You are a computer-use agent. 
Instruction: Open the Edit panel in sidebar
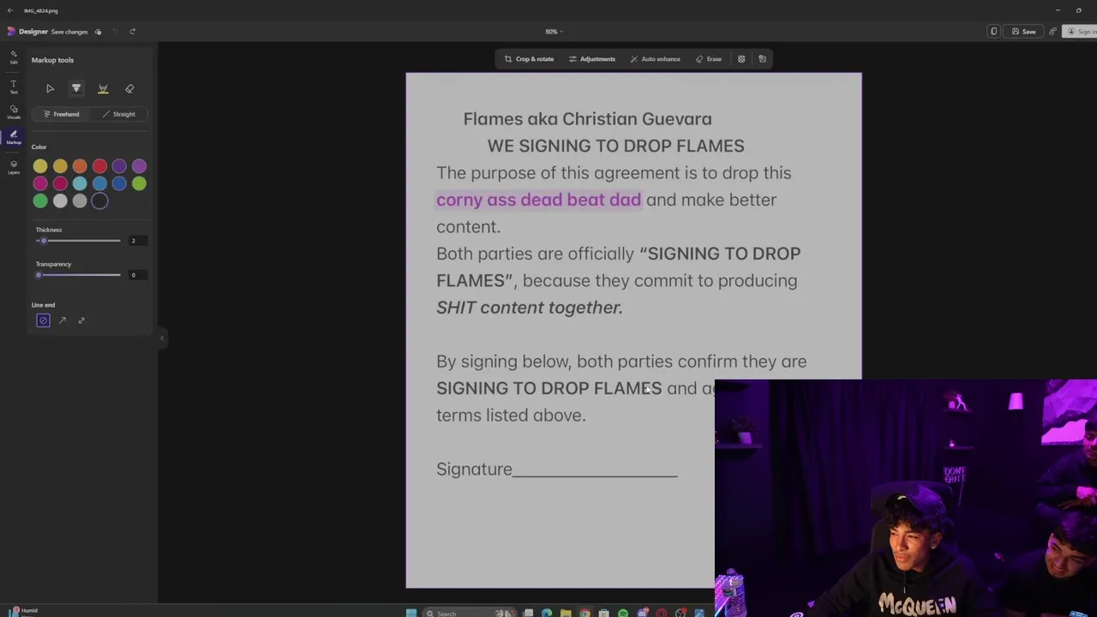14,57
